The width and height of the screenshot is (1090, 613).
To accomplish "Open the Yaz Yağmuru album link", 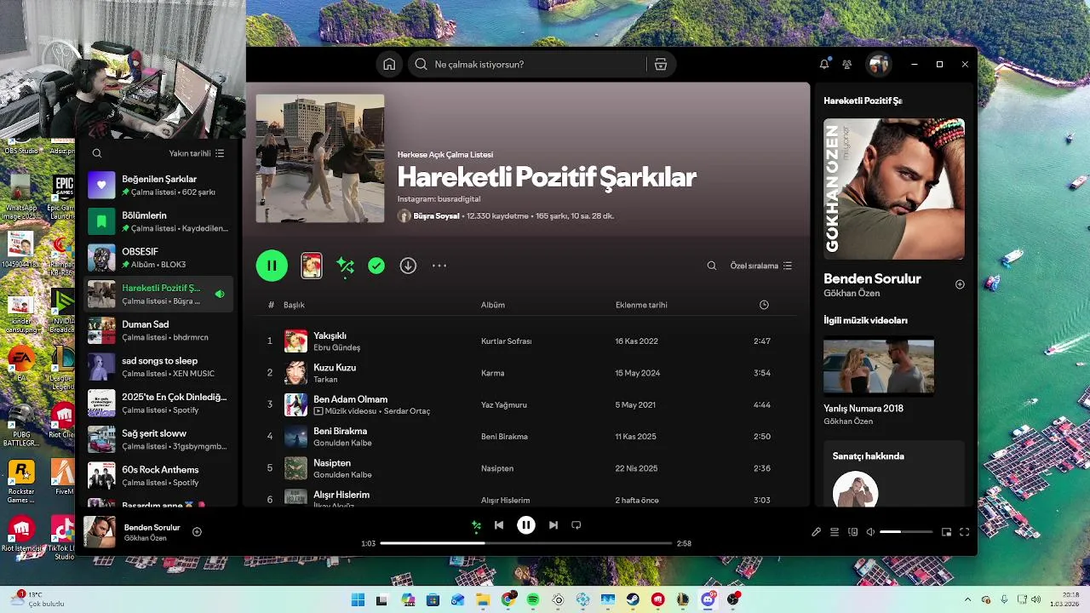I will pyautogui.click(x=504, y=405).
